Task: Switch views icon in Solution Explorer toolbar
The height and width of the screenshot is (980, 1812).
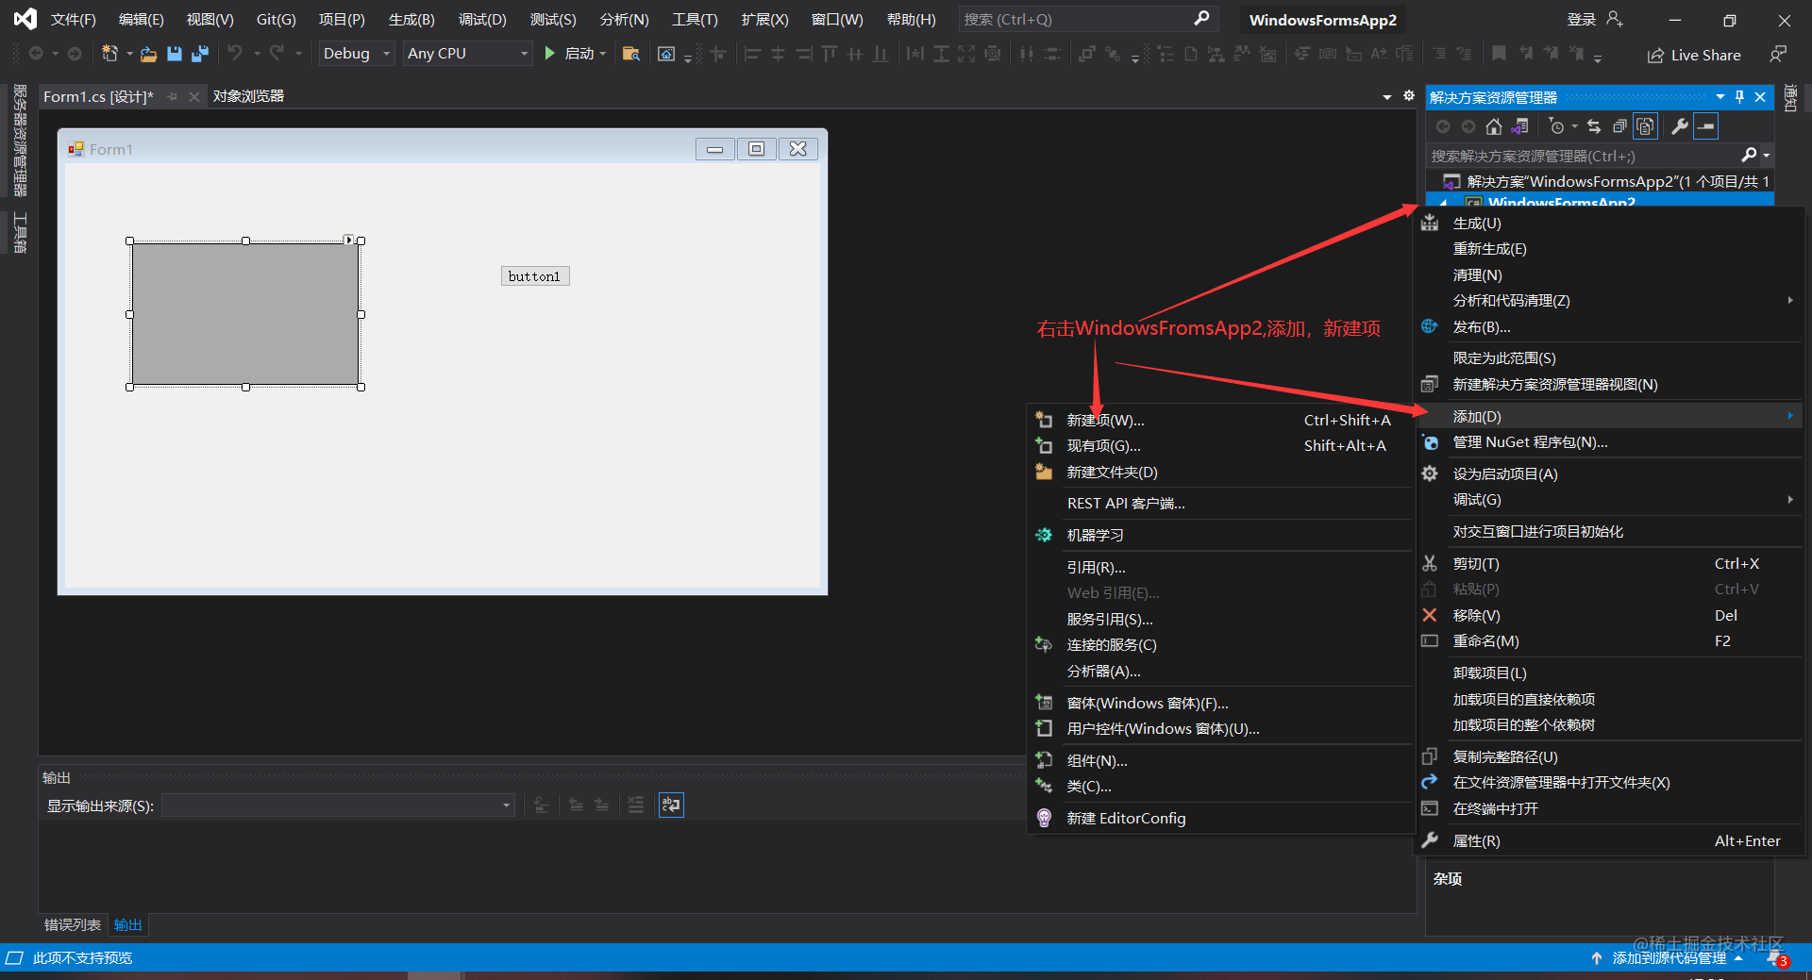Action: [1519, 126]
